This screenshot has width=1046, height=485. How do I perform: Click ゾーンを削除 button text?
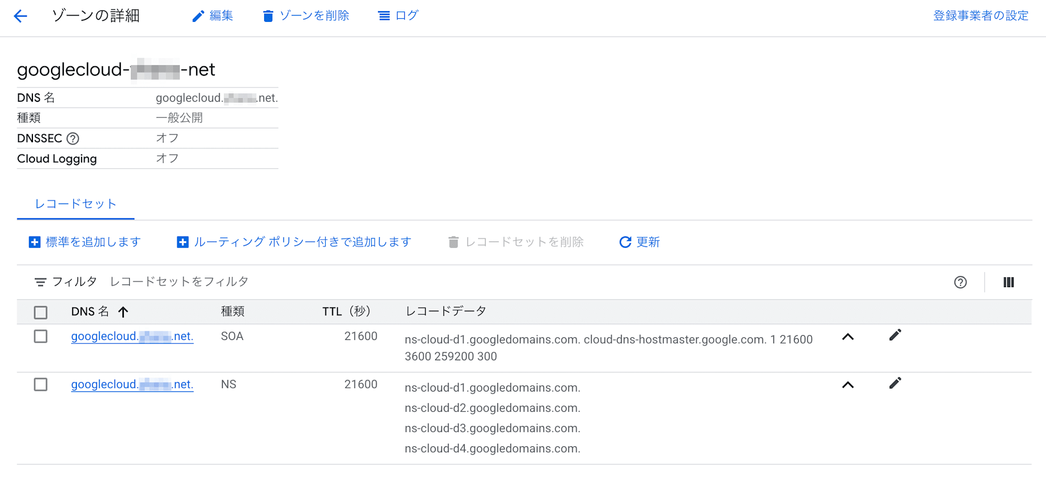pyautogui.click(x=314, y=16)
